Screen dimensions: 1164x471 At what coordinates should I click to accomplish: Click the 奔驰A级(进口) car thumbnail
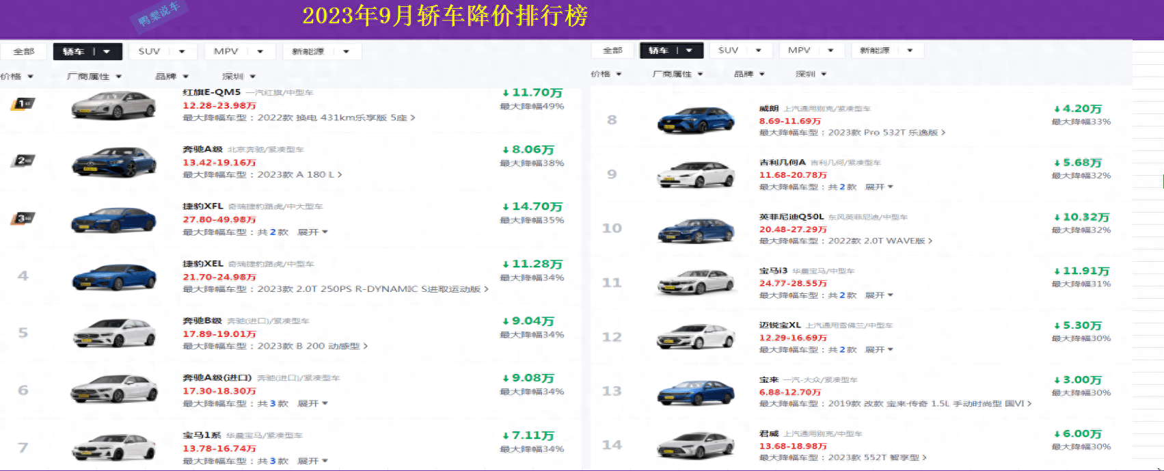point(114,390)
